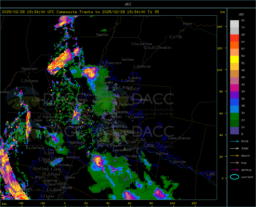
Task: Select the royal blue 36 dBZ swatch
Action: click(234, 102)
